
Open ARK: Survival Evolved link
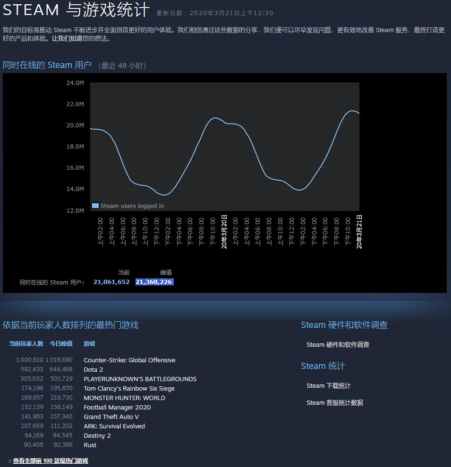point(114,426)
